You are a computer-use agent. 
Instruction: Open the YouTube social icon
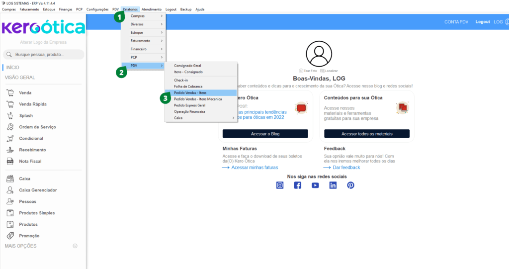[315, 185]
